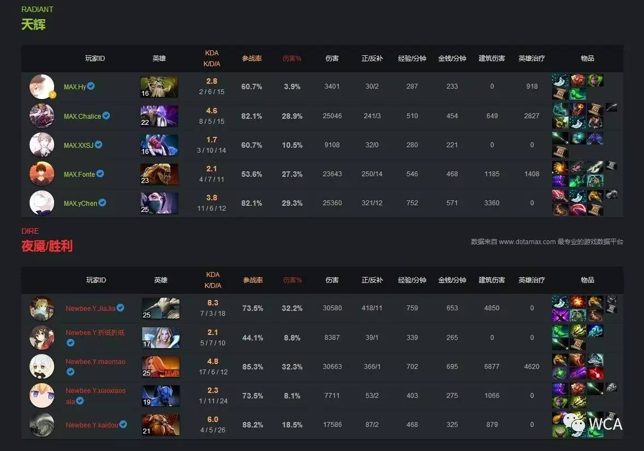
Task: Click first item icon in MAX.Hy's inventory
Action: click(560, 80)
